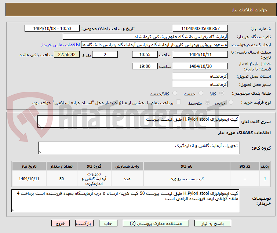The height and width of the screenshot is (233, 277).
Task: Click the product code cell '--'
Action: pos(245,179)
